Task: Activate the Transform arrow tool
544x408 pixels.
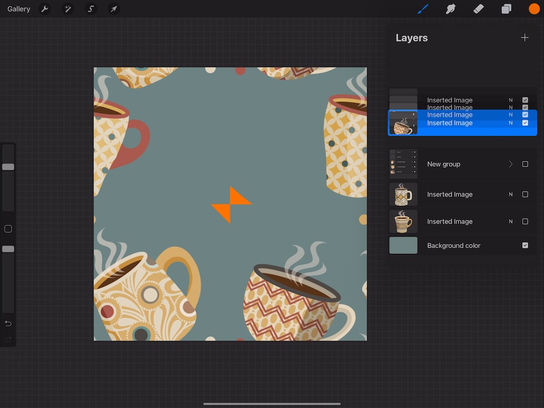Action: [114, 9]
